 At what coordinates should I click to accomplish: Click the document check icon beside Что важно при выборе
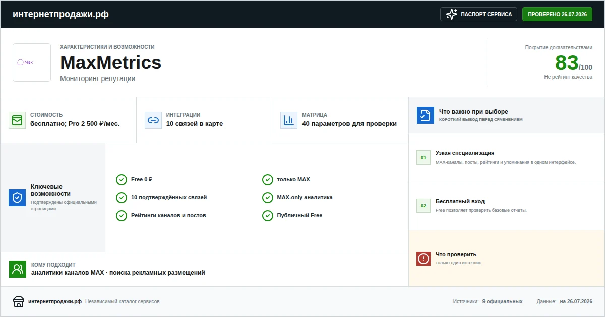tap(426, 115)
